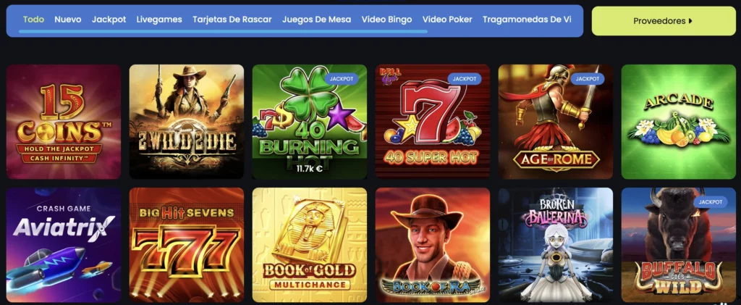Open the 15 Coins game tile
The image size is (741, 305).
(64, 122)
